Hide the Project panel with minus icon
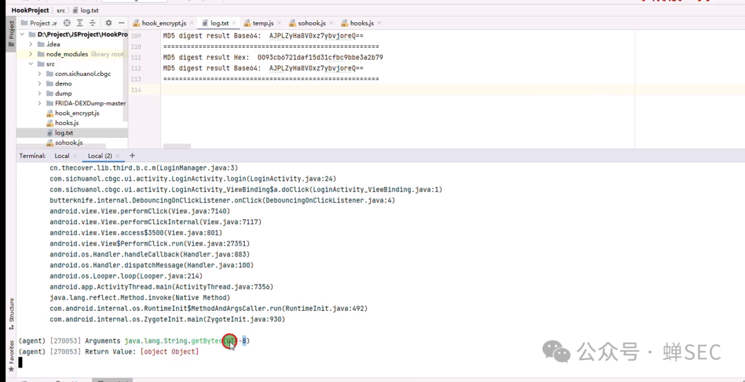This screenshot has height=382, width=745. tap(121, 23)
